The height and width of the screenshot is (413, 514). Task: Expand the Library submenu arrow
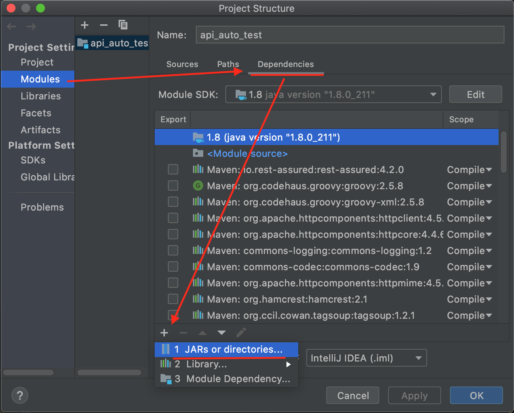pos(288,364)
